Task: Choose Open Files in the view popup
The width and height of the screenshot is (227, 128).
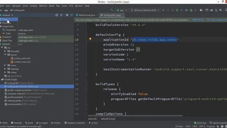Action: coord(9,41)
